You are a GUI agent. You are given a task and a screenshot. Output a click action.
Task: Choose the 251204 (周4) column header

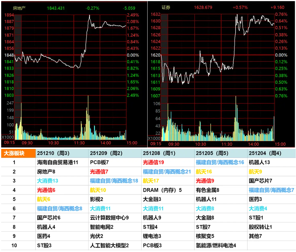click(264, 153)
